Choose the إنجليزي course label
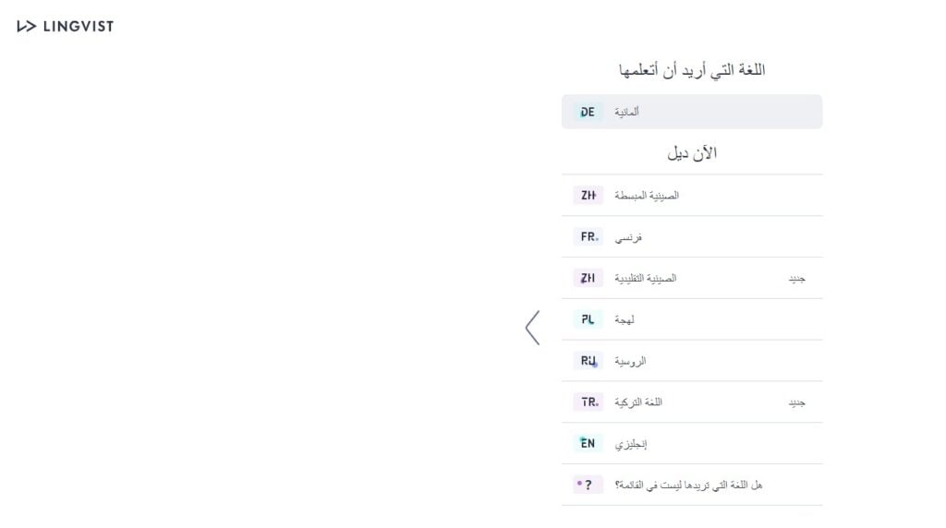This screenshot has width=946, height=528. [x=631, y=444]
